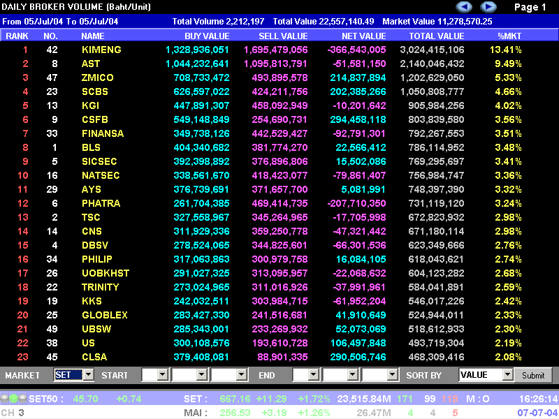Click the TSC broker name
559x419 pixels.
pos(91,217)
